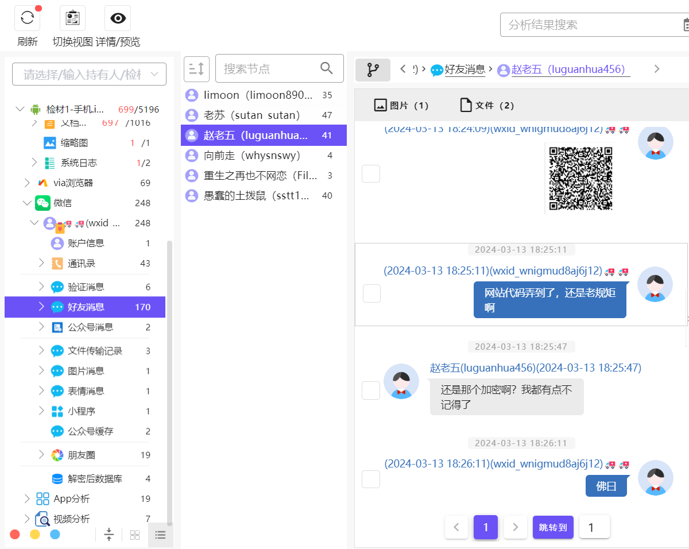The image size is (689, 549).
Task: Click the blue color dot
Action: 55,534
